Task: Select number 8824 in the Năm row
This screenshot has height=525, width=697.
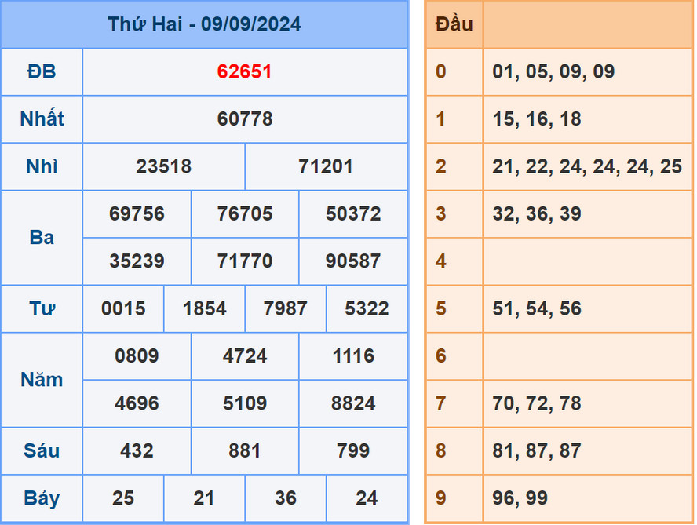Action: 352,403
